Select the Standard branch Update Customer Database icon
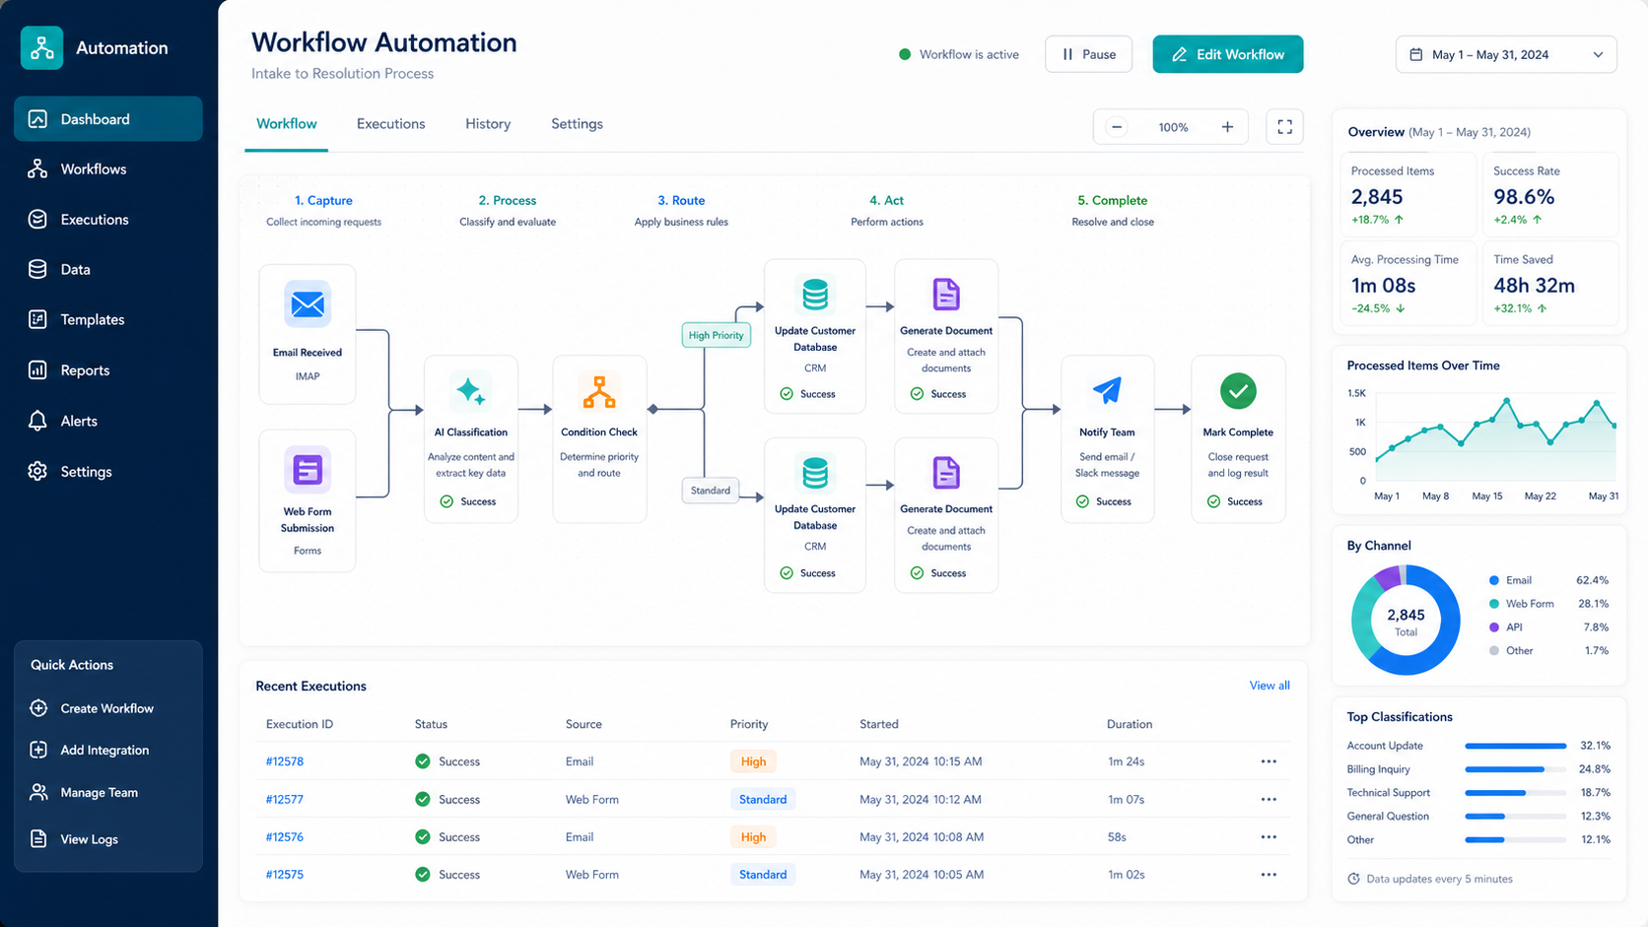1648x927 pixels. [815, 473]
